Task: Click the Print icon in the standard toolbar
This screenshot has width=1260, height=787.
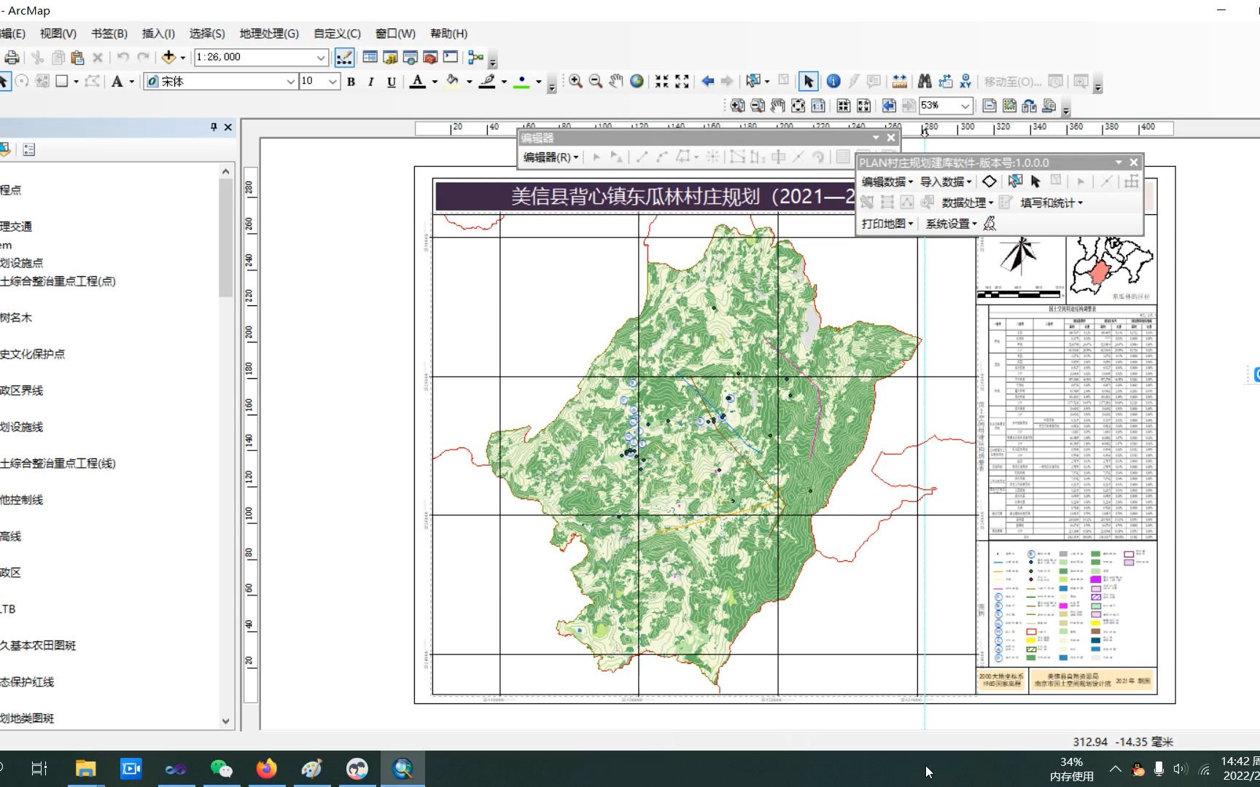Action: 12,57
